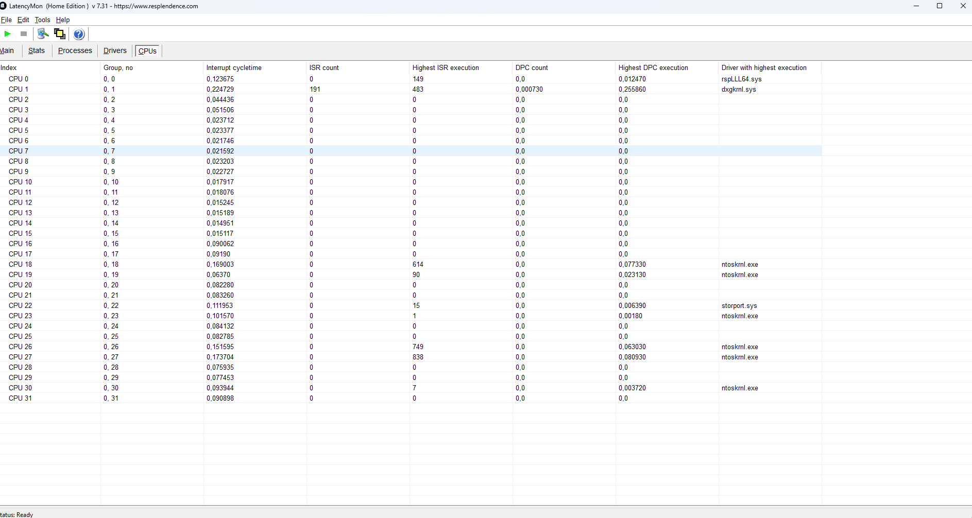The image size is (972, 518).
Task: Select the CPU 1 row
Action: pos(411,89)
